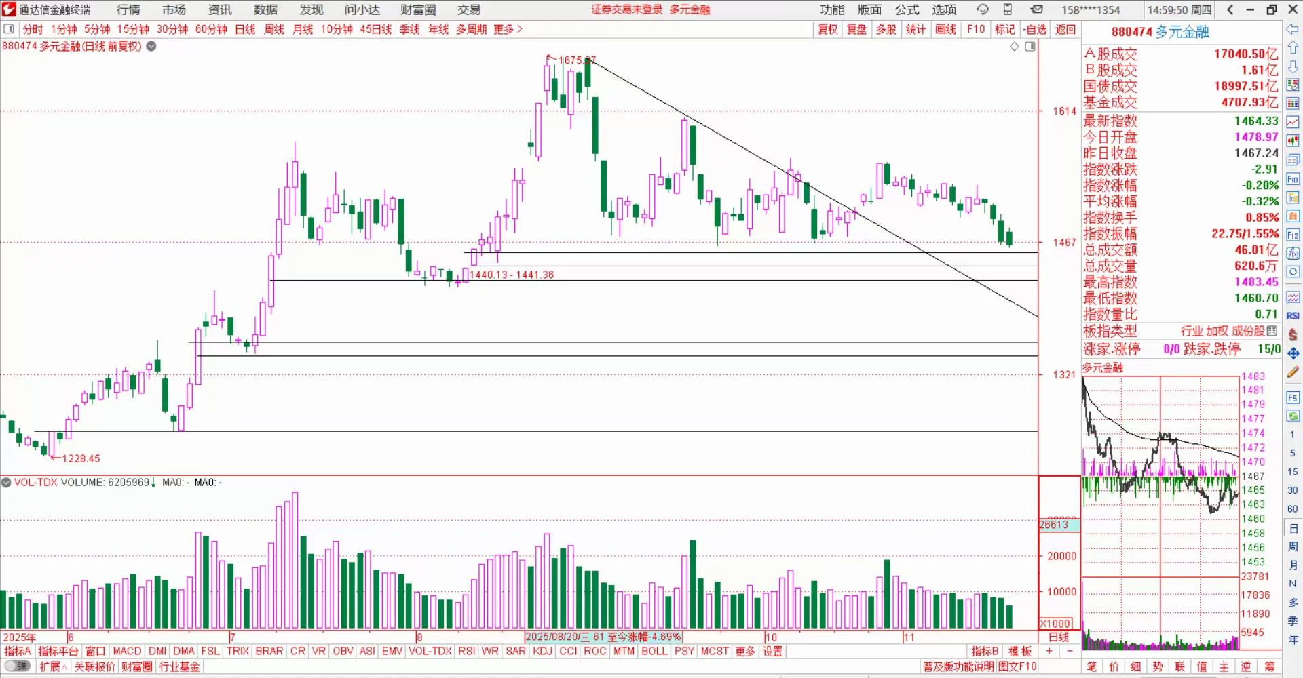Click the 画线 drawing button
This screenshot has height=678, width=1303.
point(945,29)
